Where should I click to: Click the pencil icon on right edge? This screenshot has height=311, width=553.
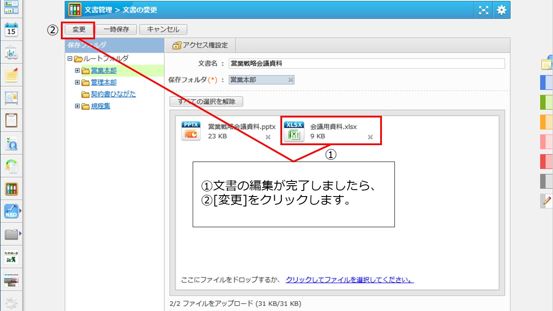(x=547, y=200)
